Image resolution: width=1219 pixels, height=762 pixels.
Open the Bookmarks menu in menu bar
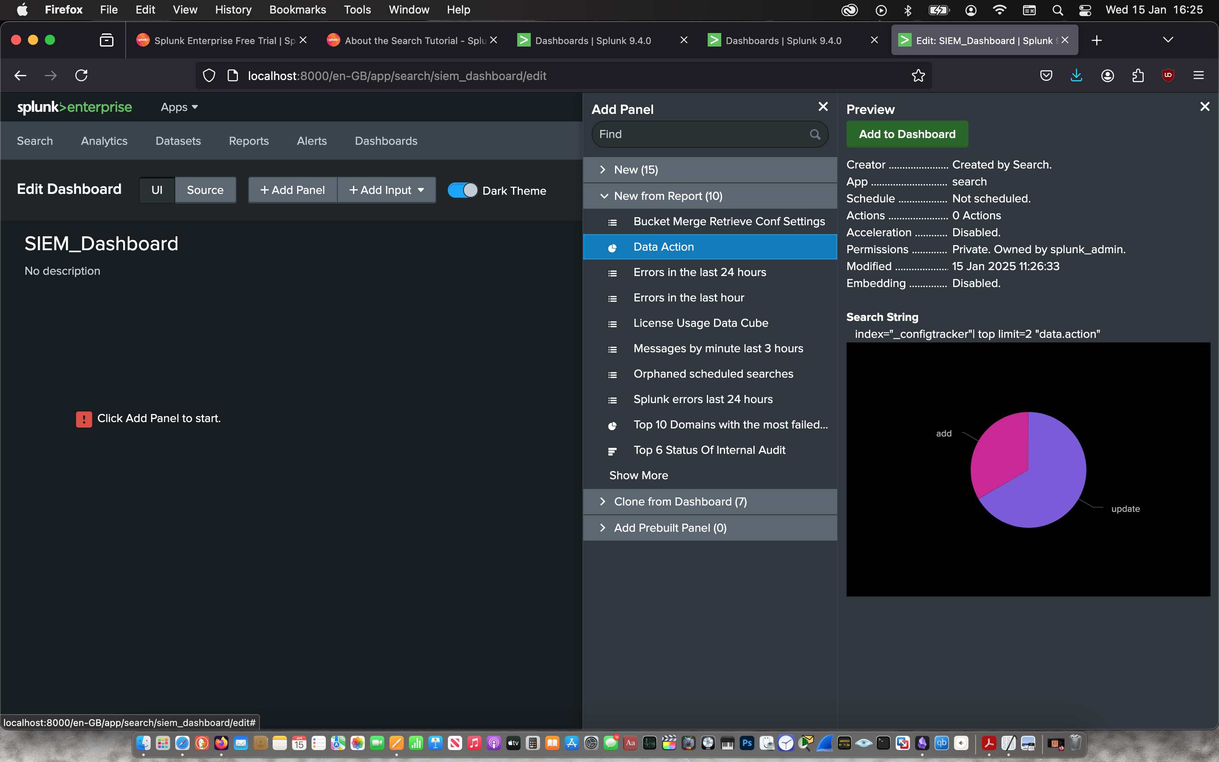tap(297, 10)
